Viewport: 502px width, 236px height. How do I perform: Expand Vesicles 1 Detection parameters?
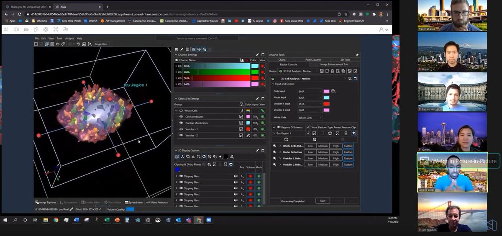click(x=280, y=158)
